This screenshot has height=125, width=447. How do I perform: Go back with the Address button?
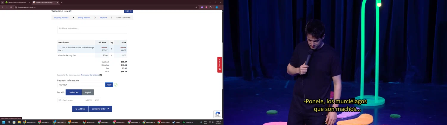coord(80,109)
